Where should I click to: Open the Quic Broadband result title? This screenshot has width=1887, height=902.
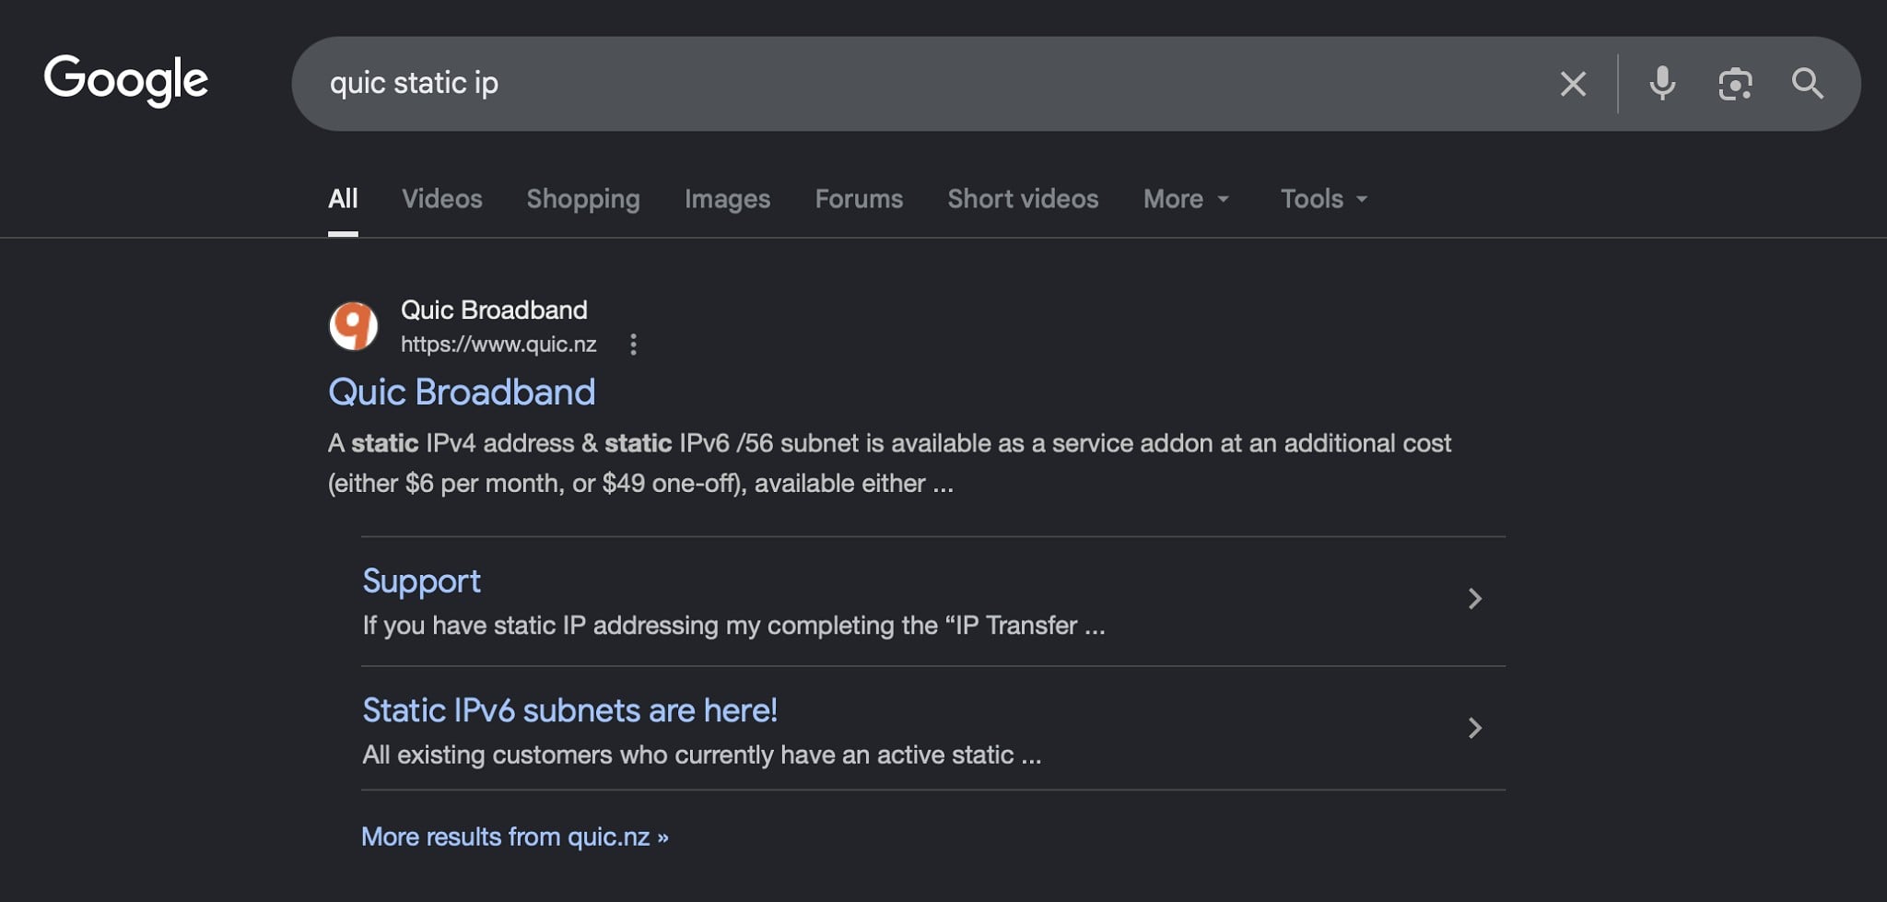point(462,392)
